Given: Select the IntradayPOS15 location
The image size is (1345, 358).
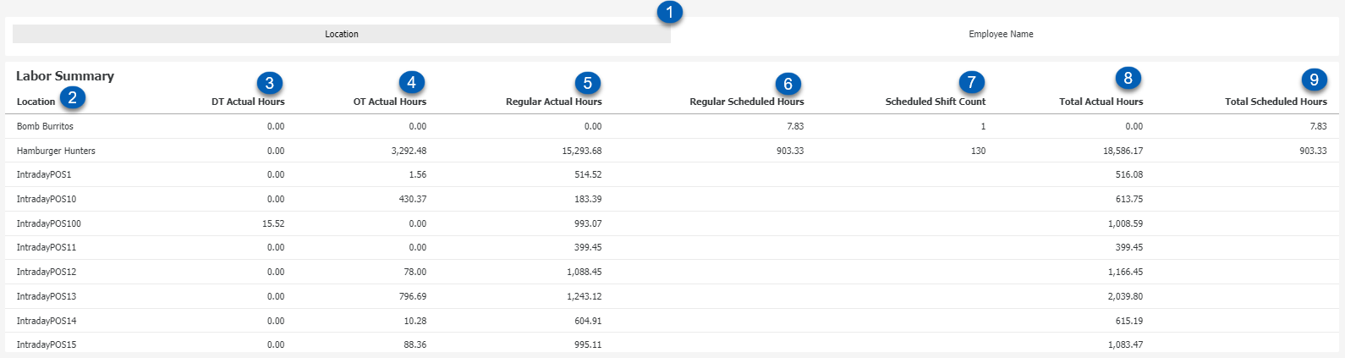Looking at the screenshot, I should [x=47, y=344].
